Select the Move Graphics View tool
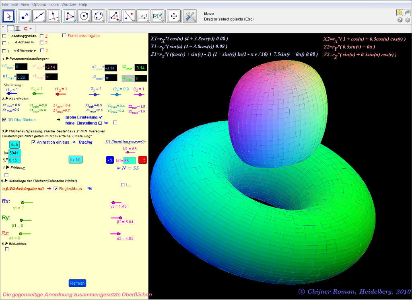The image size is (412, 300). click(x=174, y=16)
